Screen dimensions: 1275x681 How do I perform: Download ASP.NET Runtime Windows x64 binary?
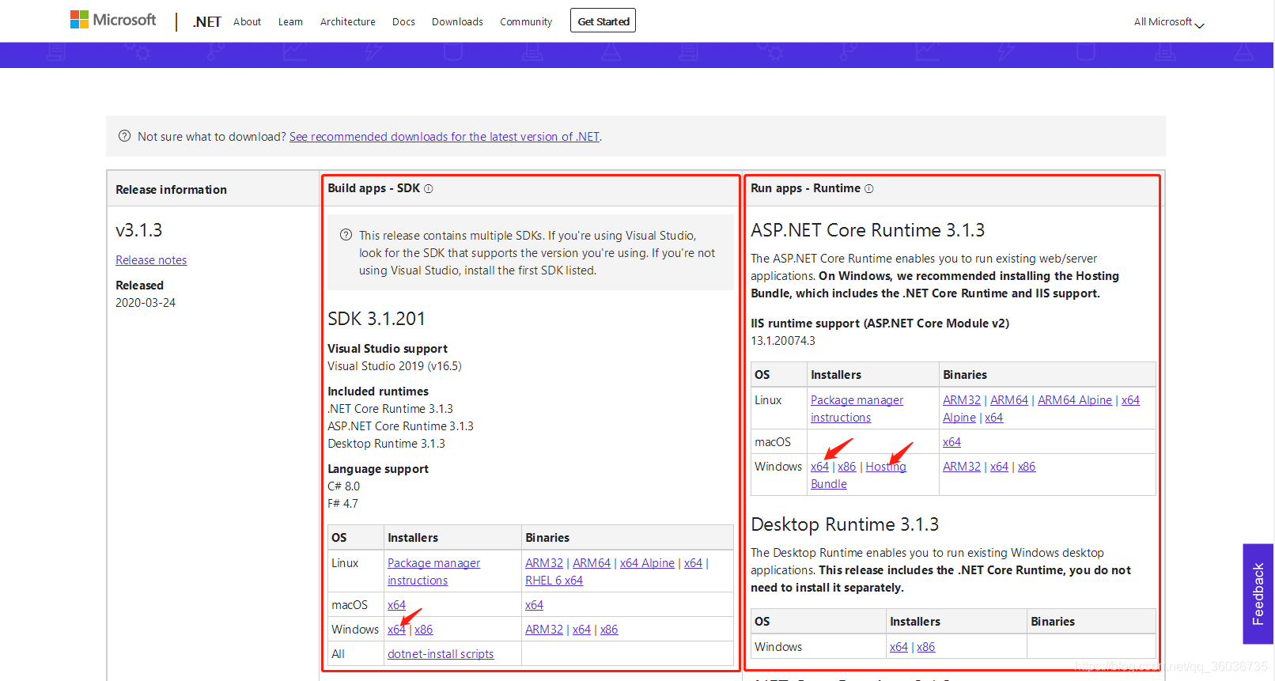999,467
